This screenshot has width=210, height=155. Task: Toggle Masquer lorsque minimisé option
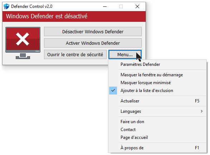pyautogui.click(x=157, y=83)
